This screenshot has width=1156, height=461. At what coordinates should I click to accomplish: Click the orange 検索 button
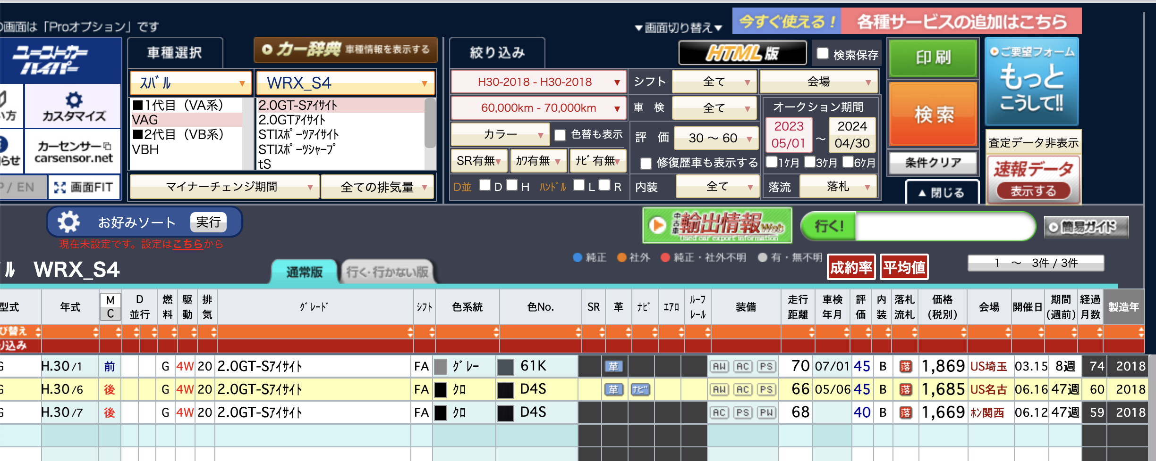tap(933, 114)
